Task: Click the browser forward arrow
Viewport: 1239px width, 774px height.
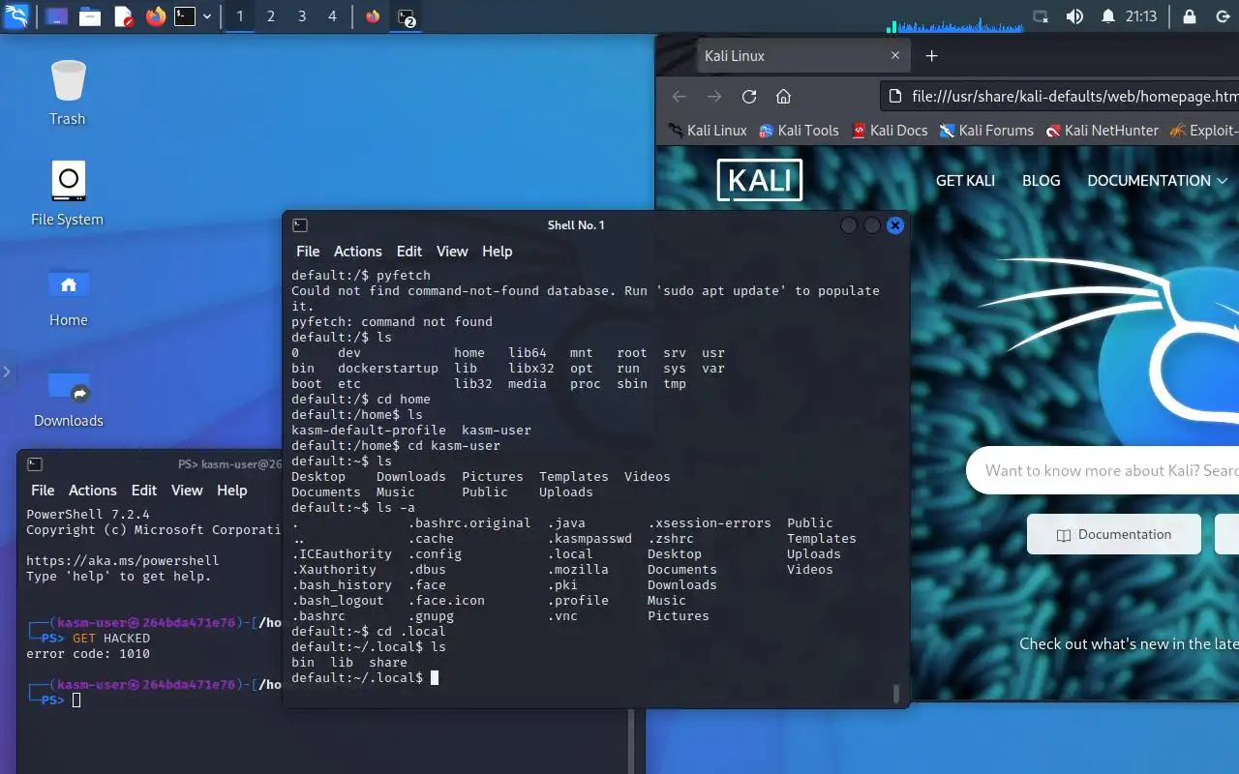Action: [714, 97]
